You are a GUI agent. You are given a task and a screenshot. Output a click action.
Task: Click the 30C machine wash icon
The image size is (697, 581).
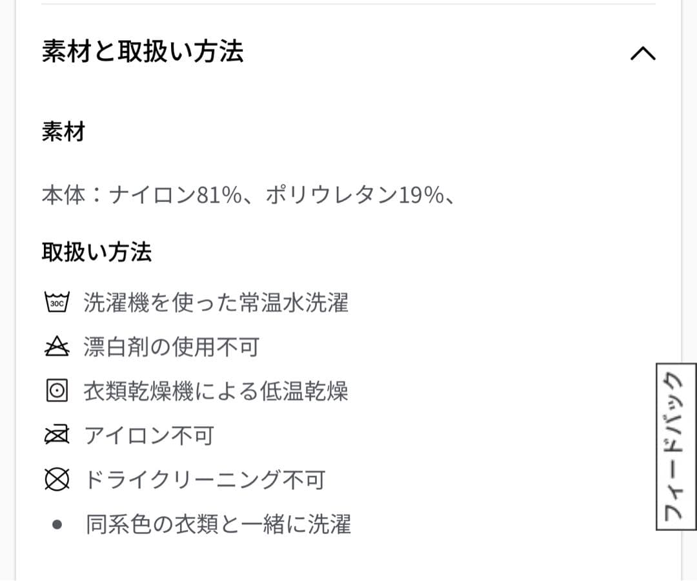57,301
